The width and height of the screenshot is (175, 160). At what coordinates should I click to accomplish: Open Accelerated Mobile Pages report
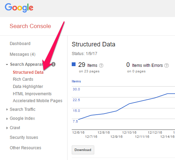(x=37, y=101)
